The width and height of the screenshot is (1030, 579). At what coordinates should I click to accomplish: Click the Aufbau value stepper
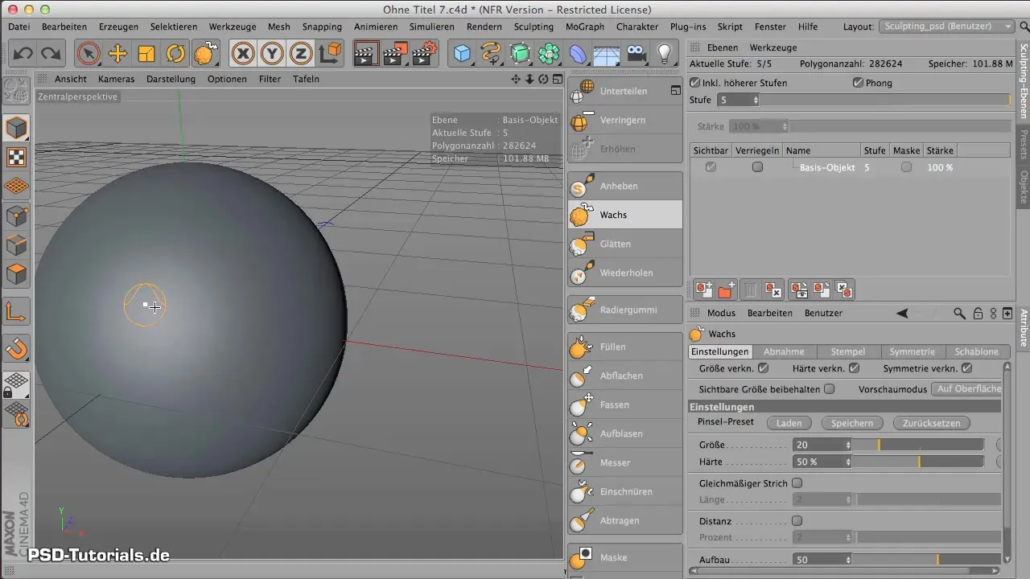[x=847, y=560]
